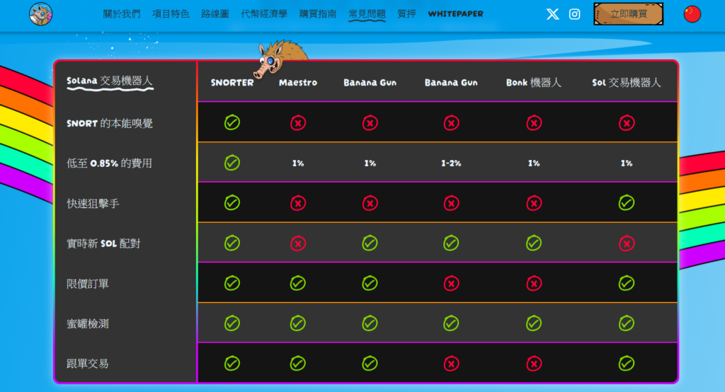725x392 pixels.
Task: Click SNORTER check mark in 0.85% fee row
Action: point(232,163)
